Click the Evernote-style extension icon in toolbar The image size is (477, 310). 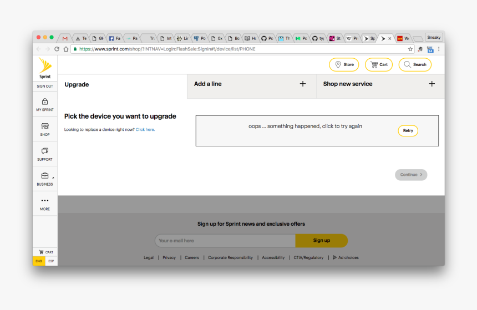click(x=420, y=49)
